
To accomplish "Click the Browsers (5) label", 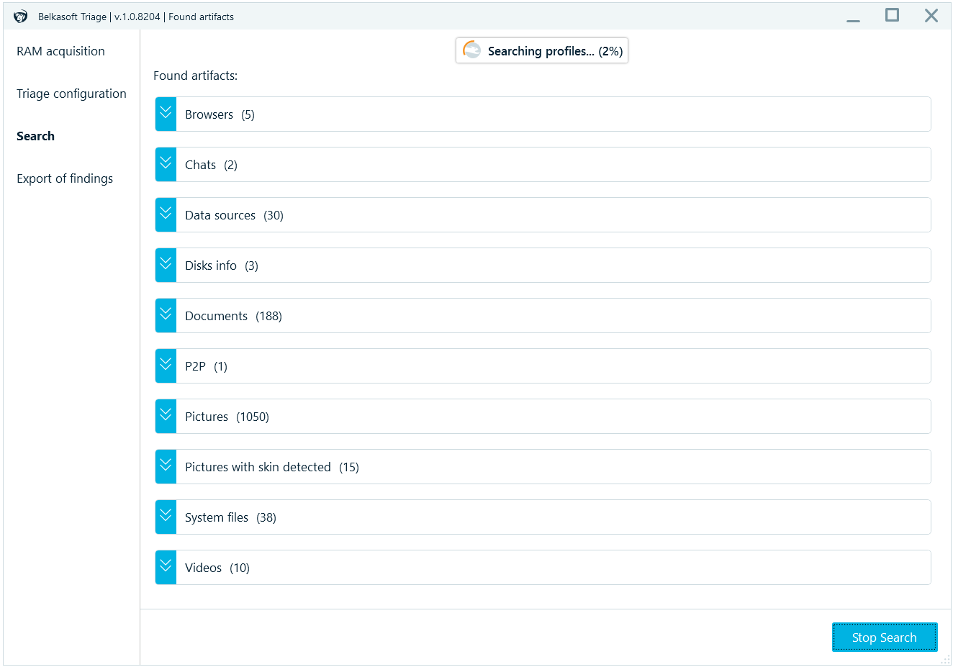I will click(x=220, y=114).
